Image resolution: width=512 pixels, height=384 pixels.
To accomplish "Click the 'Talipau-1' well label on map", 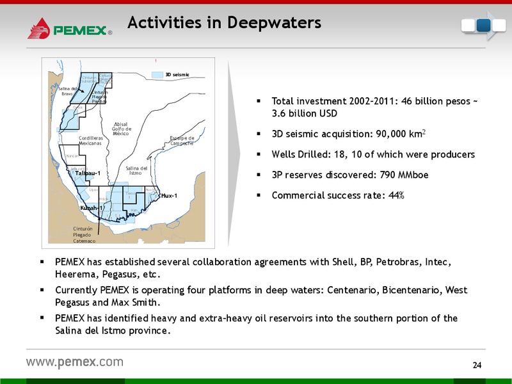I will [88, 173].
